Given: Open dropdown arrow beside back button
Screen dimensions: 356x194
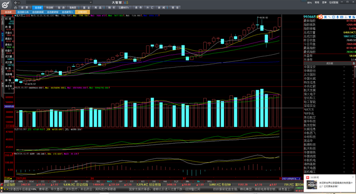Looking at the screenshot, I should 19,3.
